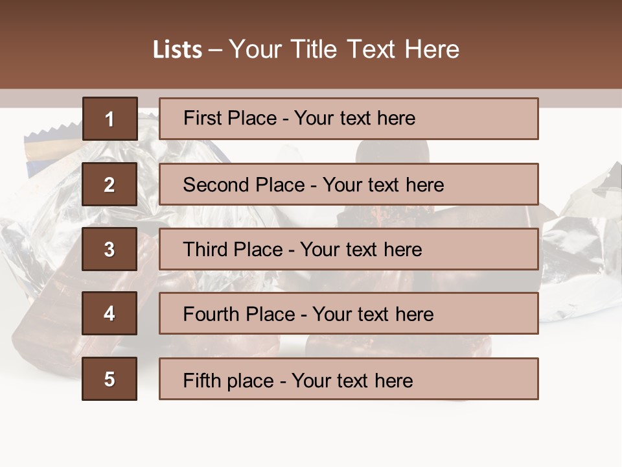Select the "Third Place - Your text here" bar
Image resolution: width=622 pixels, height=467 pixels.
click(x=349, y=249)
